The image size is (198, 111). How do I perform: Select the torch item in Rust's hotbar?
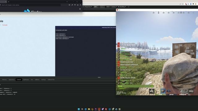click(x=169, y=91)
